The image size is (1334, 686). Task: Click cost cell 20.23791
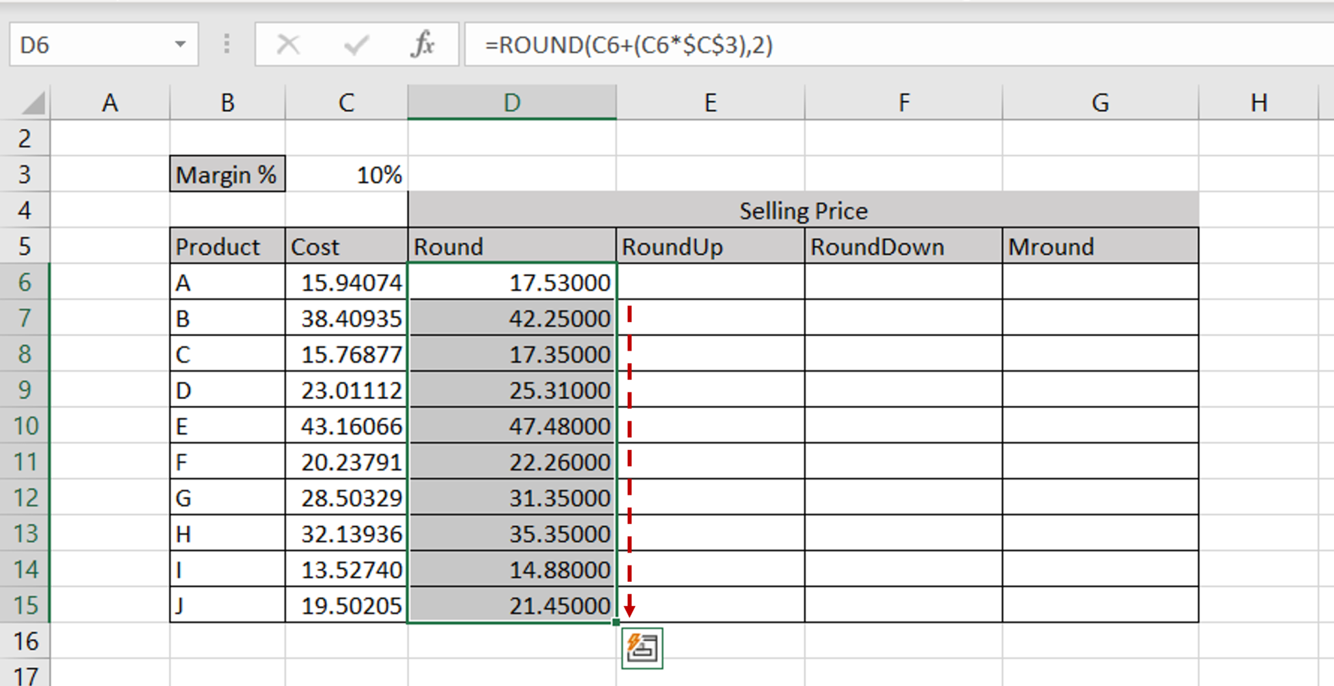pos(347,461)
